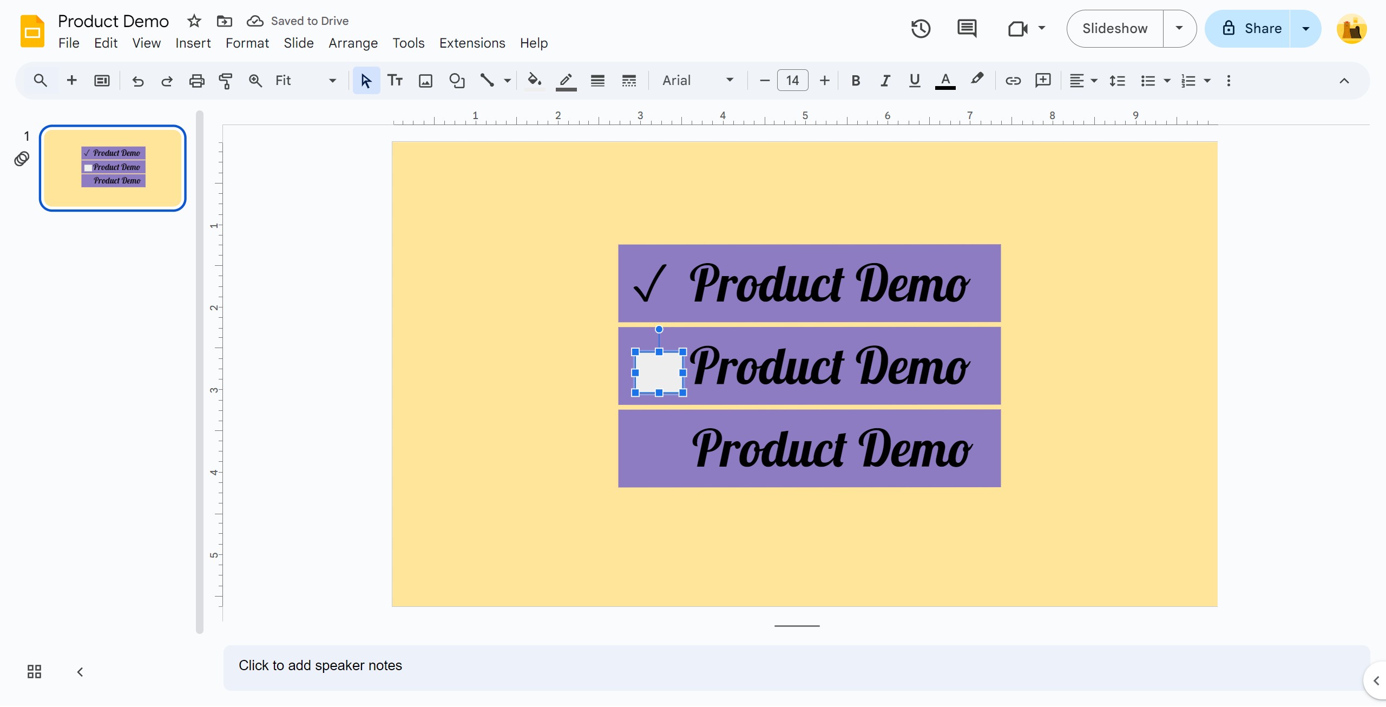This screenshot has height=707, width=1386.
Task: Collapse the filmstrip with left chevron
Action: tap(80, 672)
